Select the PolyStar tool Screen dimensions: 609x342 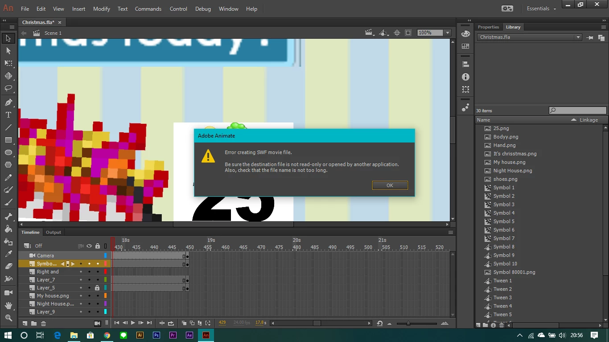click(8, 165)
